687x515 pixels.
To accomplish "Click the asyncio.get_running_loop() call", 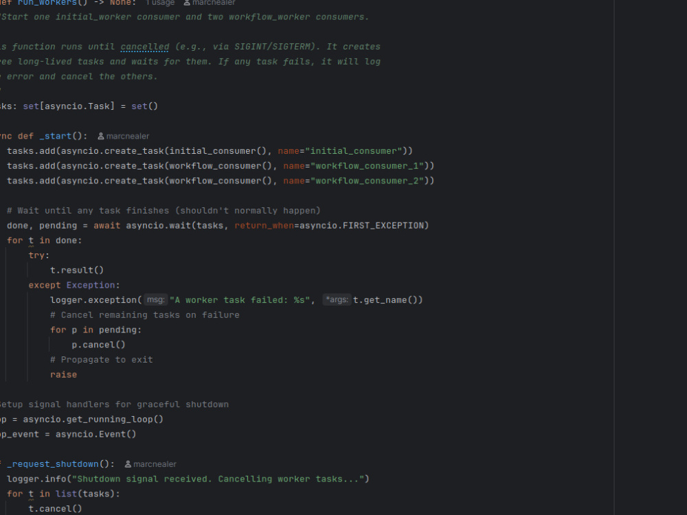I will 93,419.
